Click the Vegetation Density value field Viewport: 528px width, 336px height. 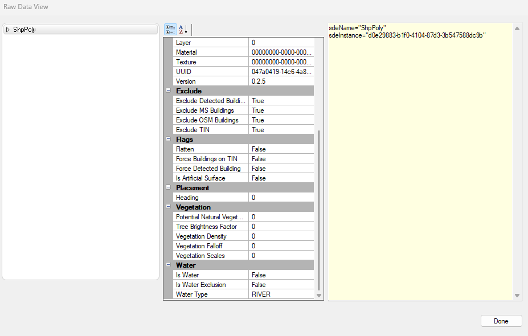[281, 236]
